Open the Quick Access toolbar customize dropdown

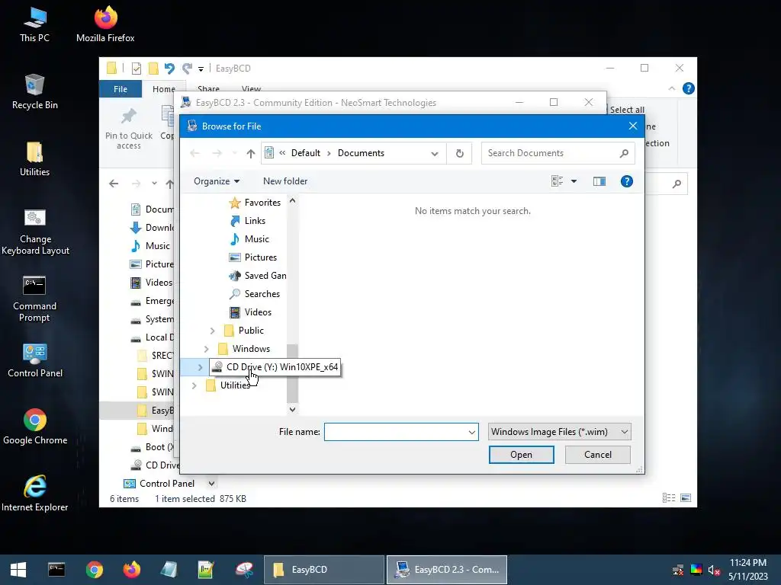201,69
